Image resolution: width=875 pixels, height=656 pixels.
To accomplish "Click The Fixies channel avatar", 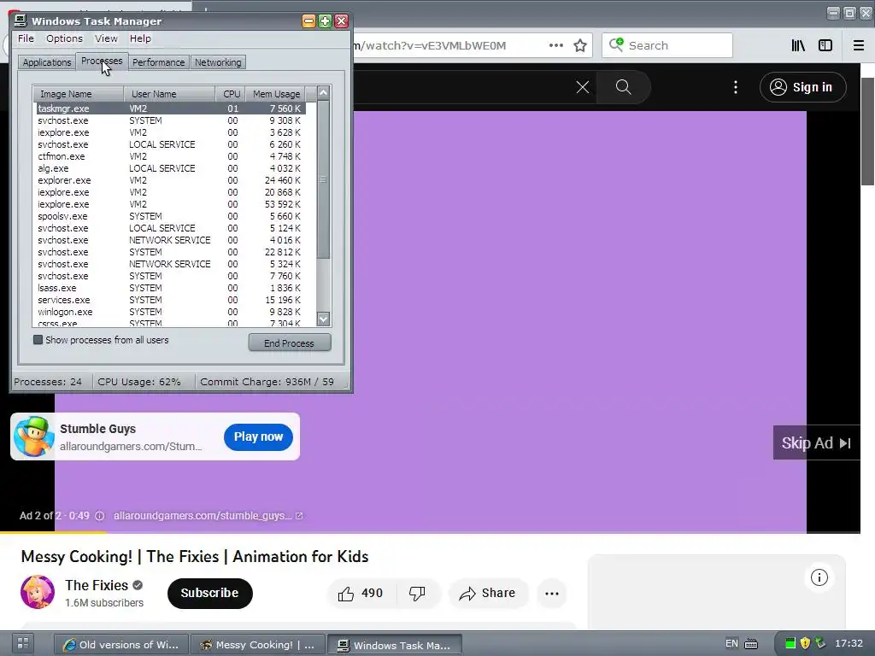I will coord(38,593).
